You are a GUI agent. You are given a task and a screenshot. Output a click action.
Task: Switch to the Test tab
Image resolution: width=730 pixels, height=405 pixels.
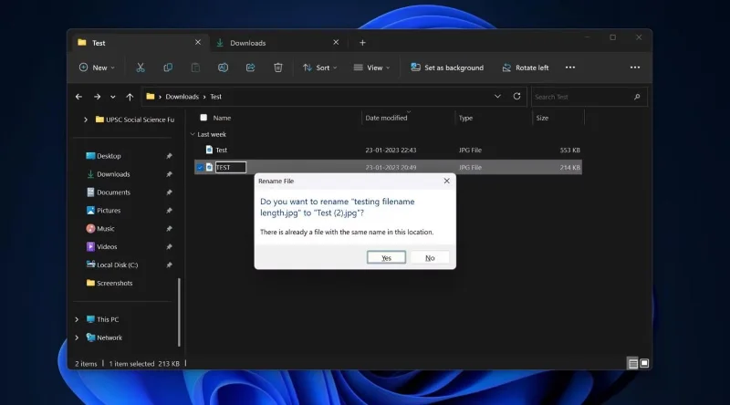coord(140,43)
